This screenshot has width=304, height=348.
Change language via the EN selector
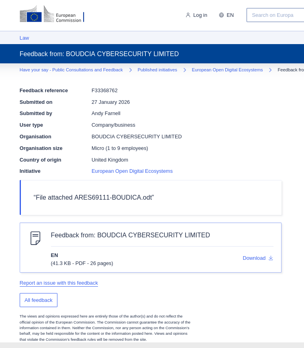226,15
